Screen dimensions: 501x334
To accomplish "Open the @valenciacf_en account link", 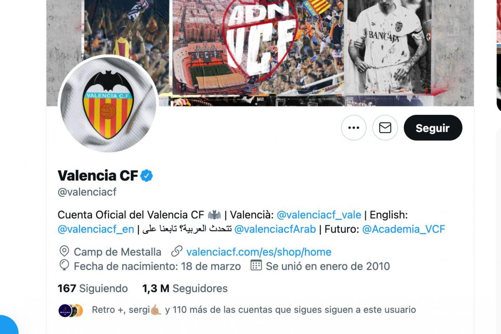I will click(96, 229).
